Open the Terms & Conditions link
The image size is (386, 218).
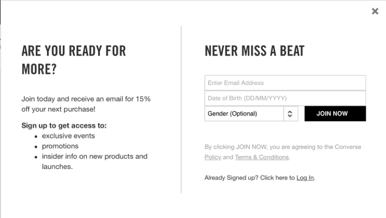(x=261, y=157)
